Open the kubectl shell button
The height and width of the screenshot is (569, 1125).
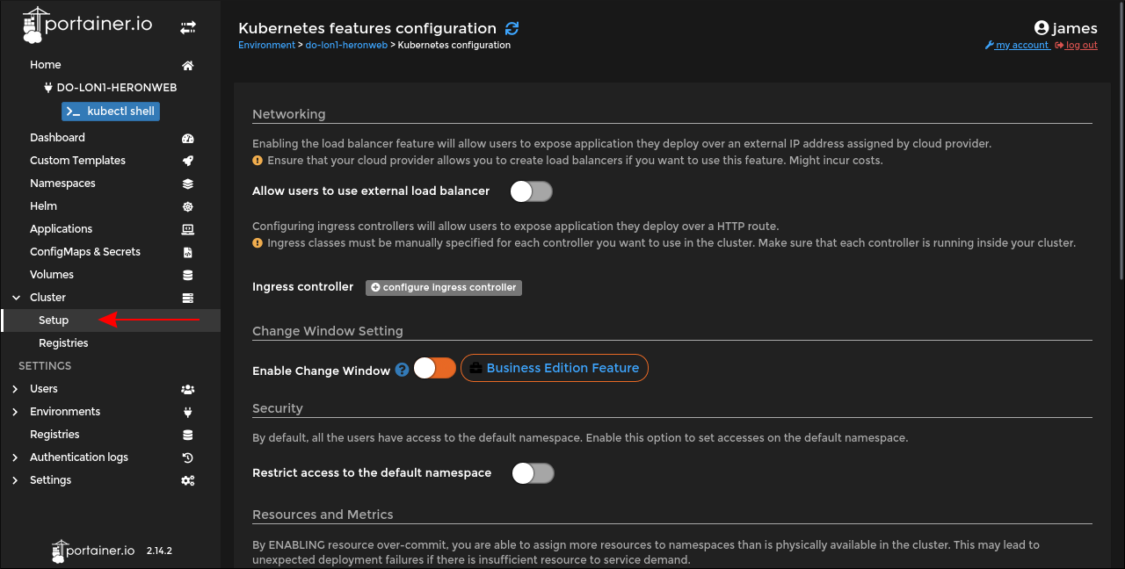point(111,112)
